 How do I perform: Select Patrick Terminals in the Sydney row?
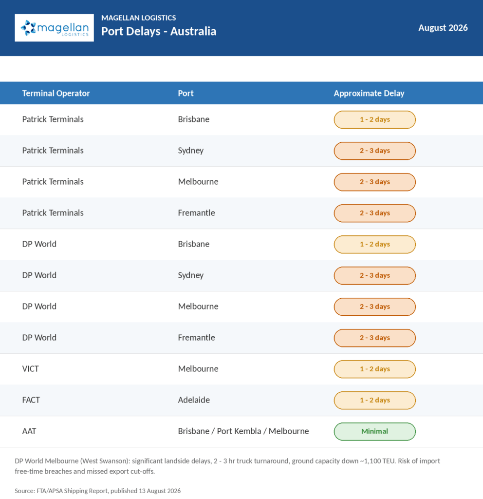(53, 151)
